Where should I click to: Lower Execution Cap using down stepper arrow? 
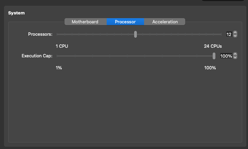pos(235,57)
